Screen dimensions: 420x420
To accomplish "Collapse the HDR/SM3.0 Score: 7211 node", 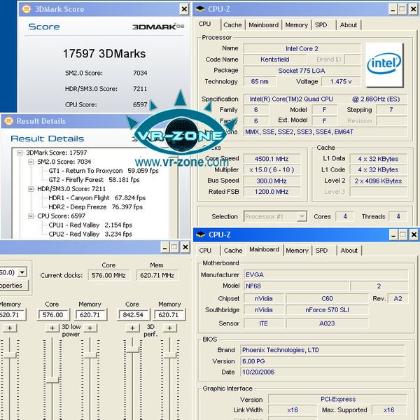I will 31,189.
